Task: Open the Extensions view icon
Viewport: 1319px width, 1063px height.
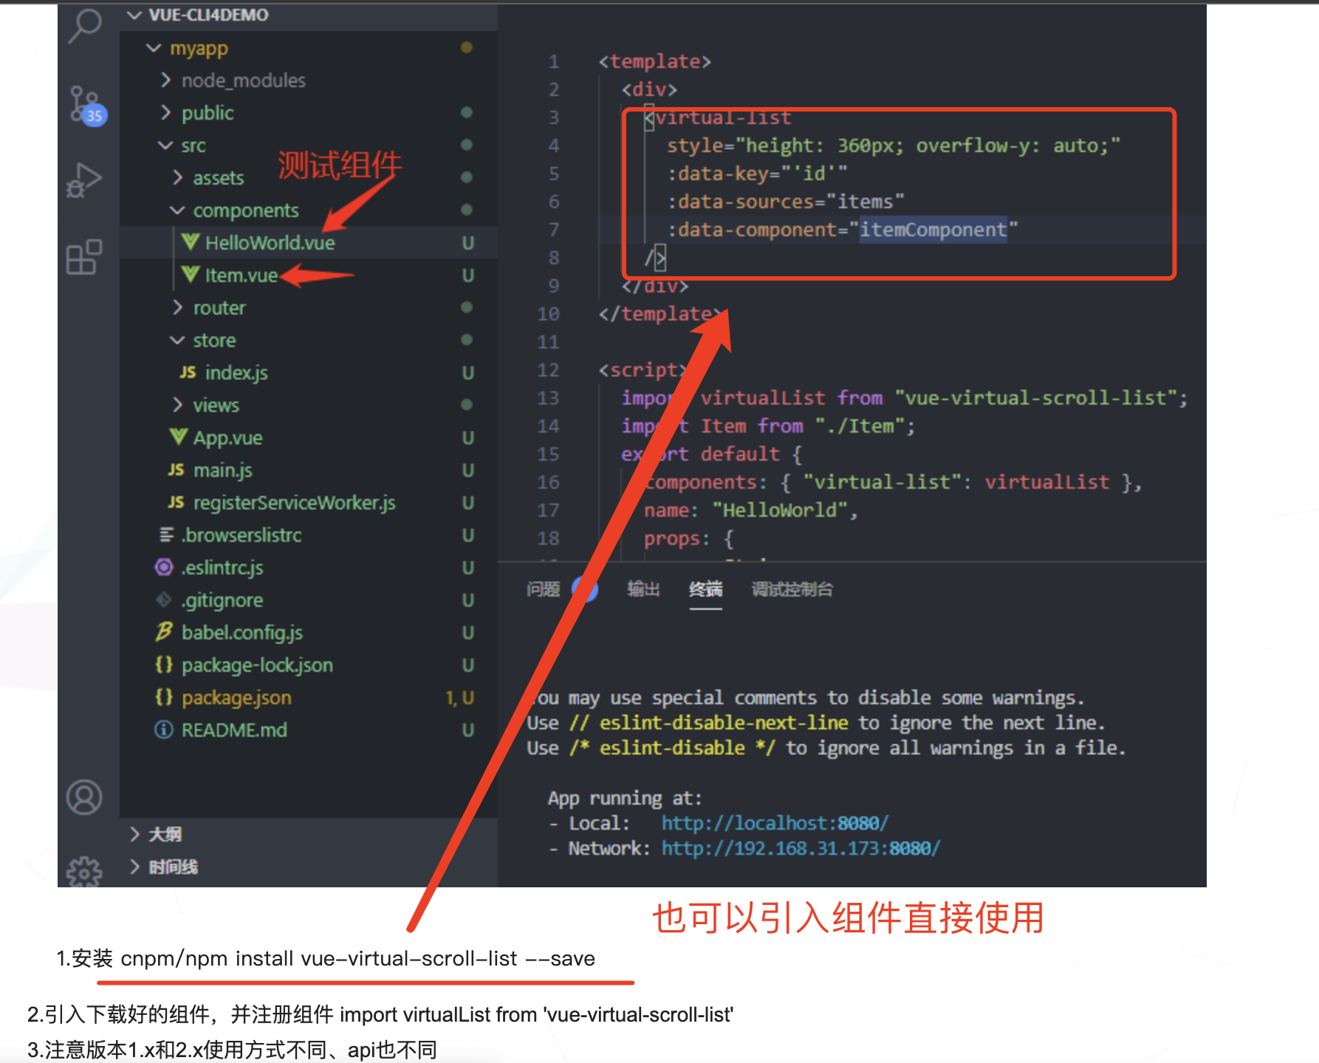Action: click(84, 257)
